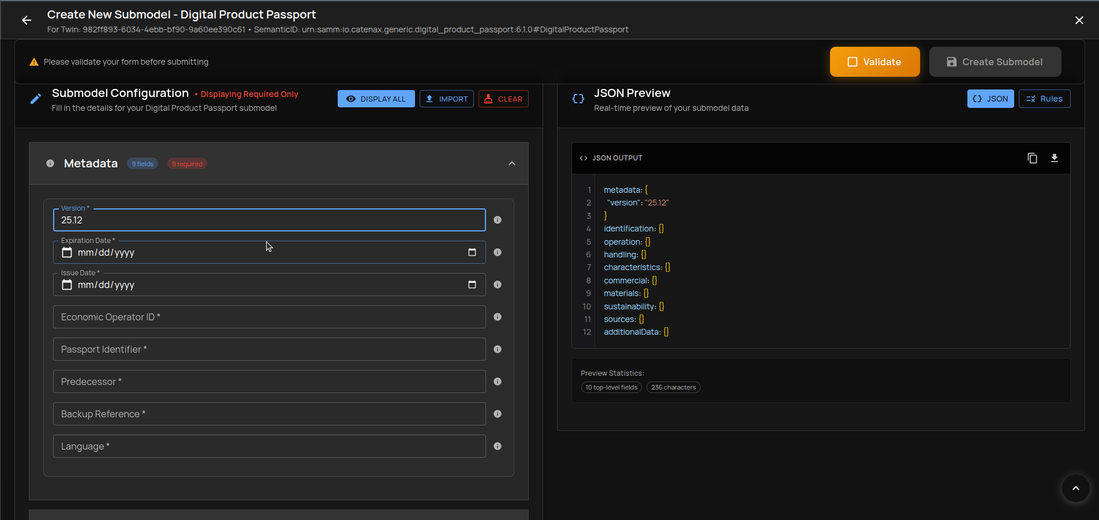Click info icon beside Economic Operator ID
The width and height of the screenshot is (1099, 520).
coord(497,317)
